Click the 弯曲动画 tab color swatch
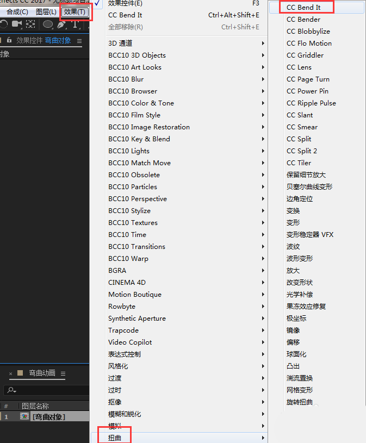Screen dimensions: 366x443 pyautogui.click(x=20, y=373)
